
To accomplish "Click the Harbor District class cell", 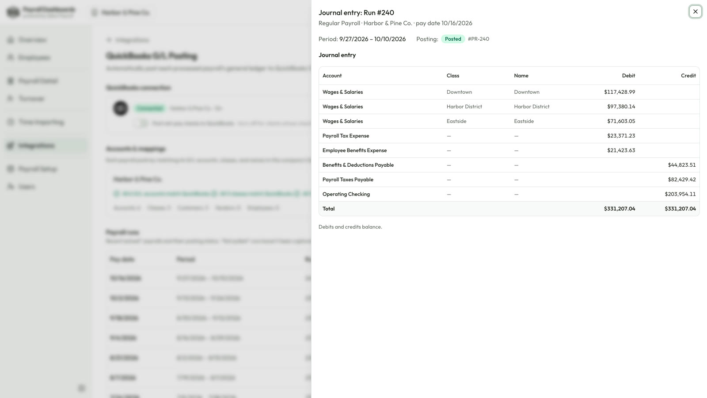I will point(464,107).
